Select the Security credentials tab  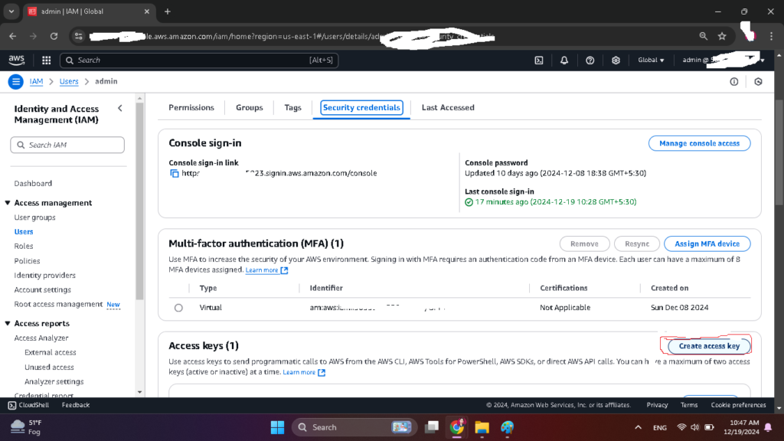tap(361, 107)
